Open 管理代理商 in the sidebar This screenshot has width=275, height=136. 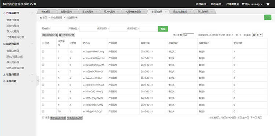click(12, 20)
